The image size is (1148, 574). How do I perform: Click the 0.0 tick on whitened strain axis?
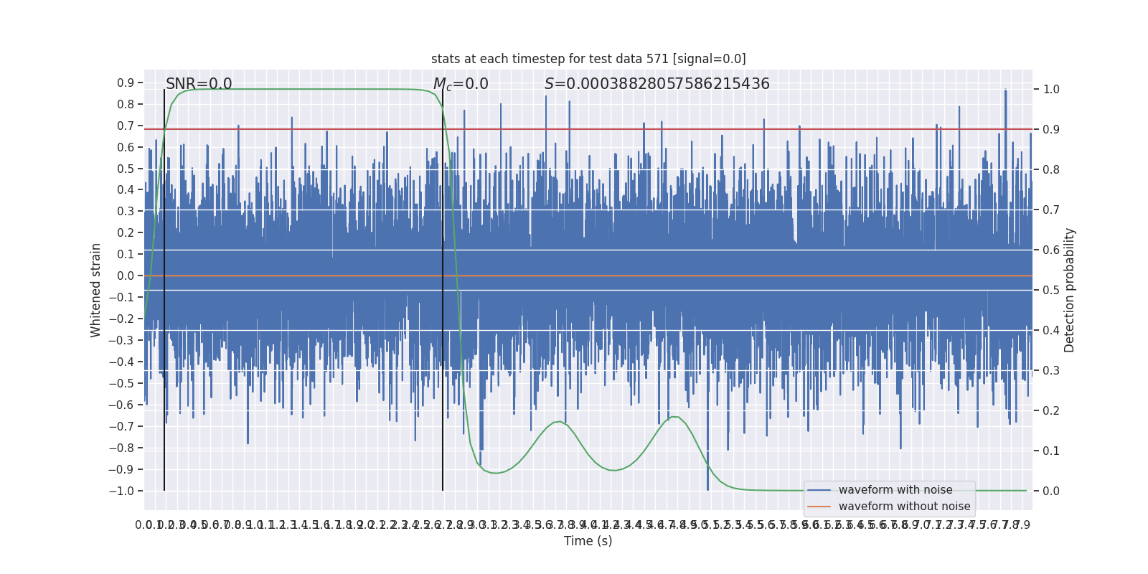(x=126, y=276)
